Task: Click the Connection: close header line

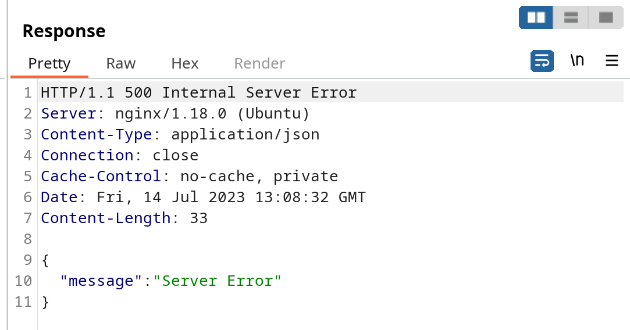Action: 120,155
